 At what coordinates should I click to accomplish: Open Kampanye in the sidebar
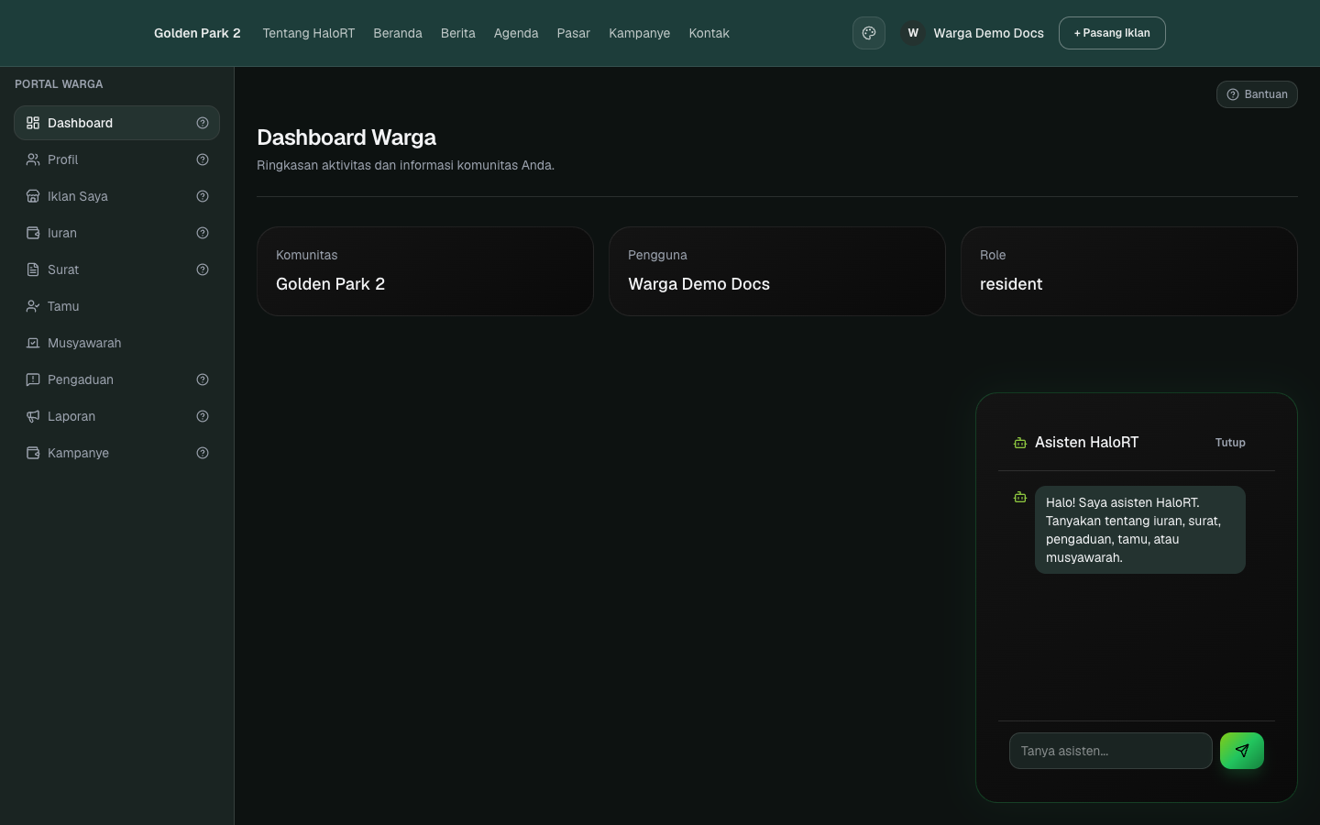[x=116, y=453]
